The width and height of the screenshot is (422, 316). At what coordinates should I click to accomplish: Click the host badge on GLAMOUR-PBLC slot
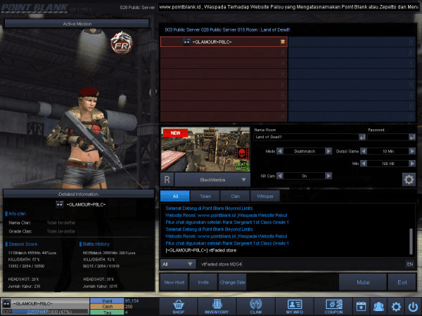tap(283, 41)
